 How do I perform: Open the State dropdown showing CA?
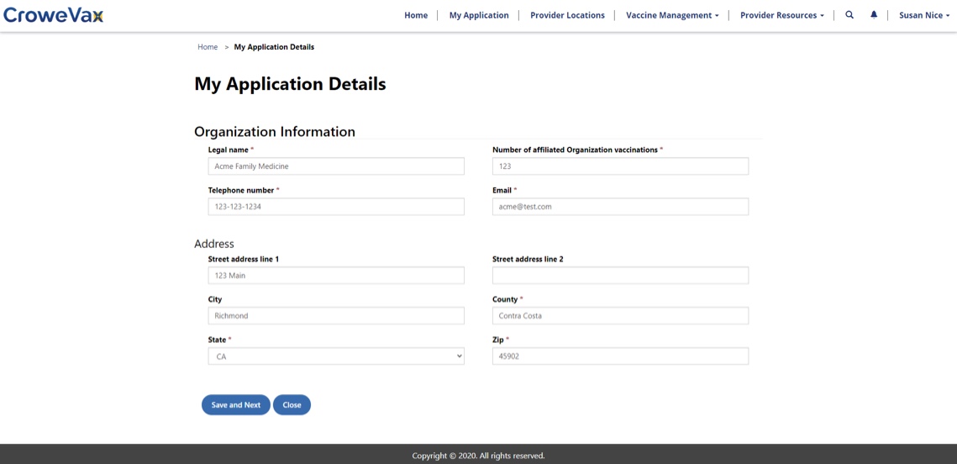(336, 356)
